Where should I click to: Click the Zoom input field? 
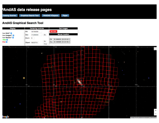[33, 38]
